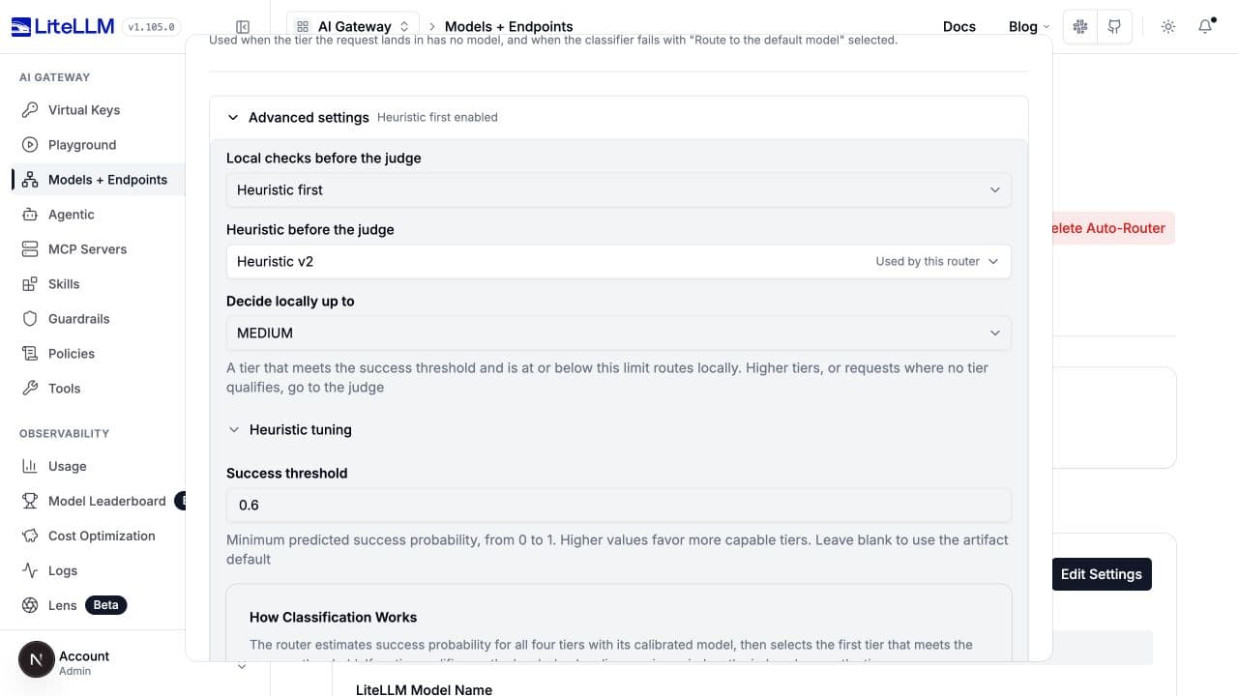The width and height of the screenshot is (1238, 696).
Task: Click the Slack community icon
Action: (1080, 27)
